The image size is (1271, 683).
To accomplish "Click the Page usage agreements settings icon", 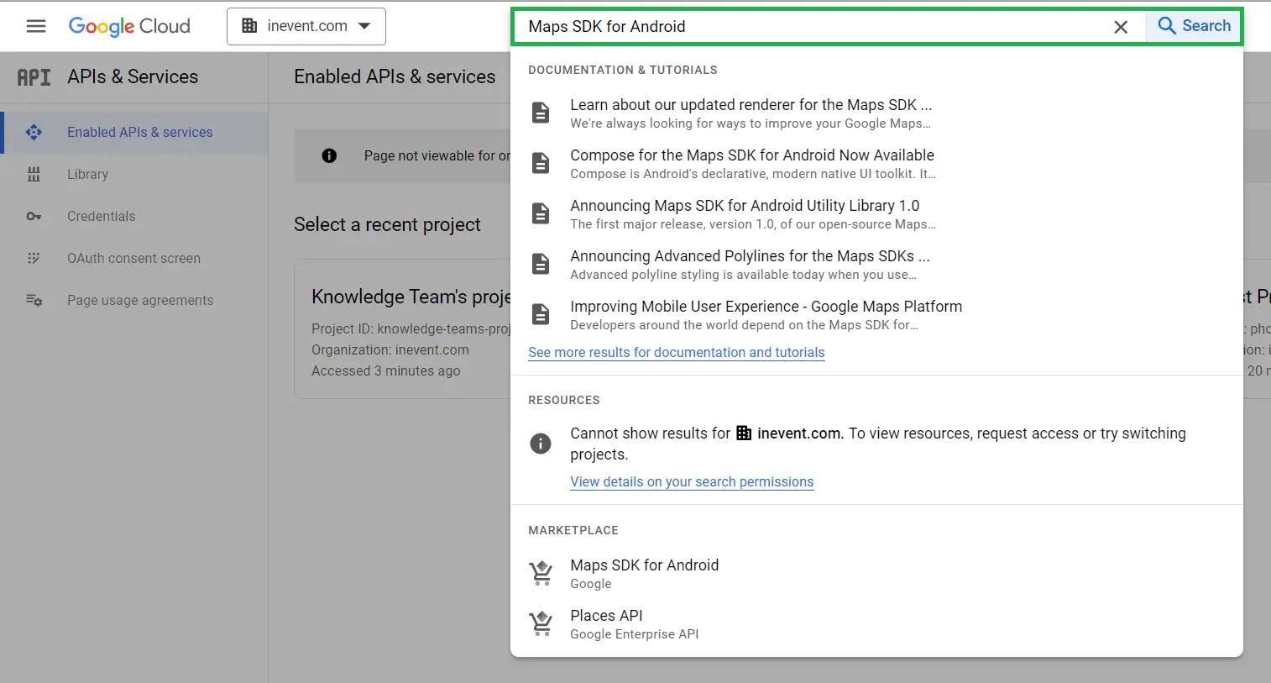I will click(x=34, y=300).
